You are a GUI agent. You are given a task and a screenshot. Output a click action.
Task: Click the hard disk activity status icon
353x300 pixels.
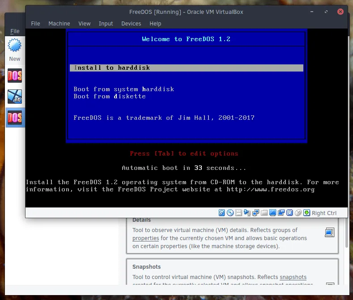[221, 213]
